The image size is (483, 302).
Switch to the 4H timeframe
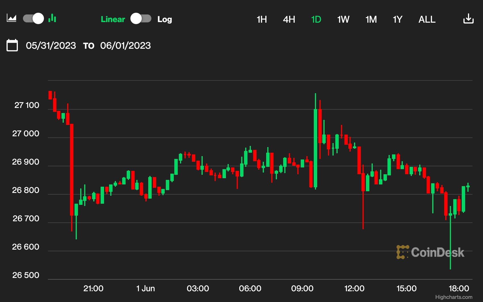click(x=289, y=19)
